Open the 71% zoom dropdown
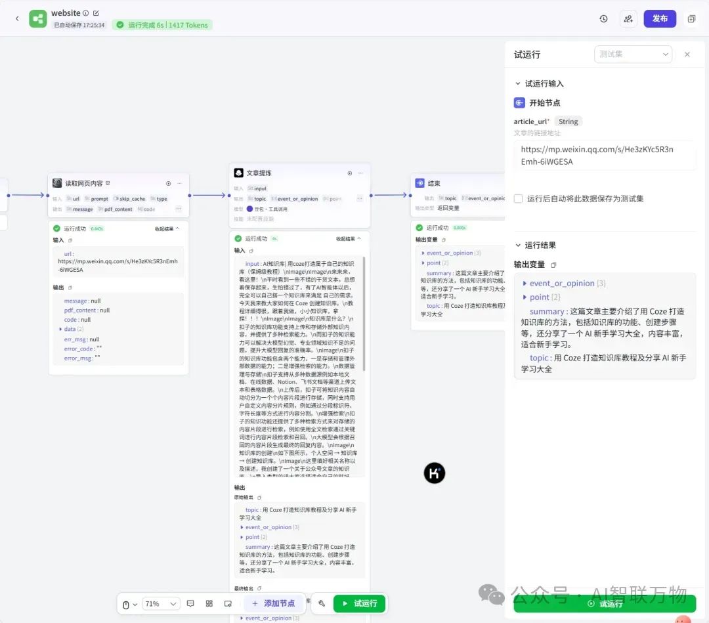 coord(161,604)
